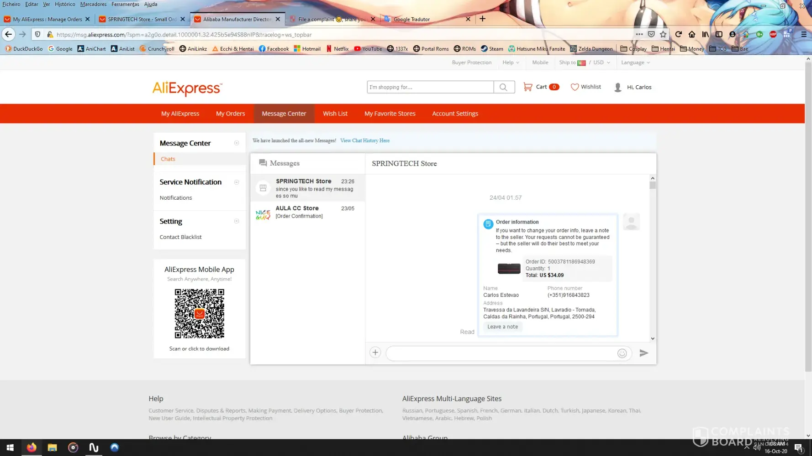
Task: Click the search magnifier icon
Action: pyautogui.click(x=503, y=87)
